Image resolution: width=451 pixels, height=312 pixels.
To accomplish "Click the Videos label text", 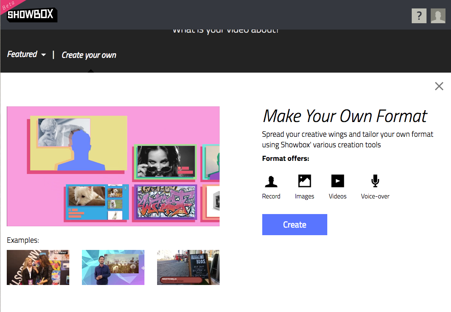I will click(337, 196).
